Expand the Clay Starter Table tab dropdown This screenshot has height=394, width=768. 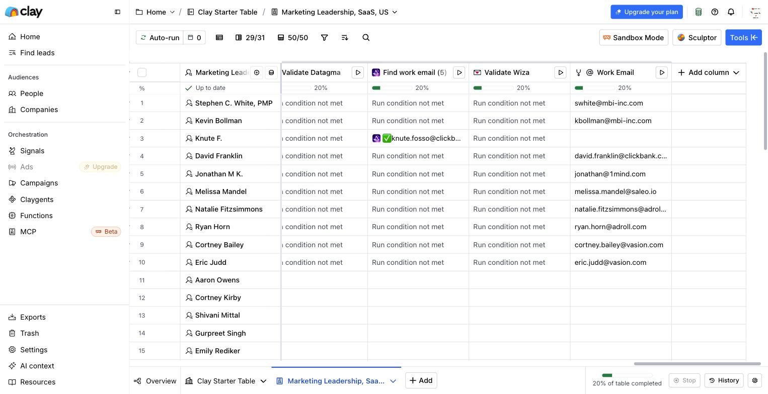(263, 381)
